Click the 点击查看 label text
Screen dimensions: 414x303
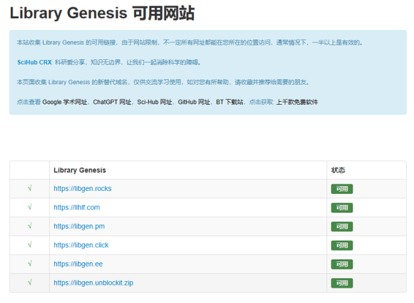tap(29, 102)
